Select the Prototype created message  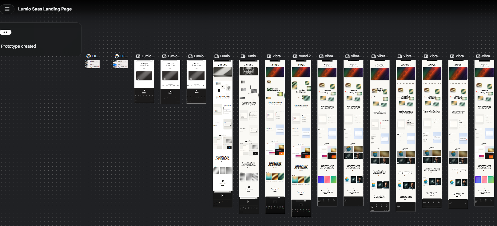[x=18, y=46]
